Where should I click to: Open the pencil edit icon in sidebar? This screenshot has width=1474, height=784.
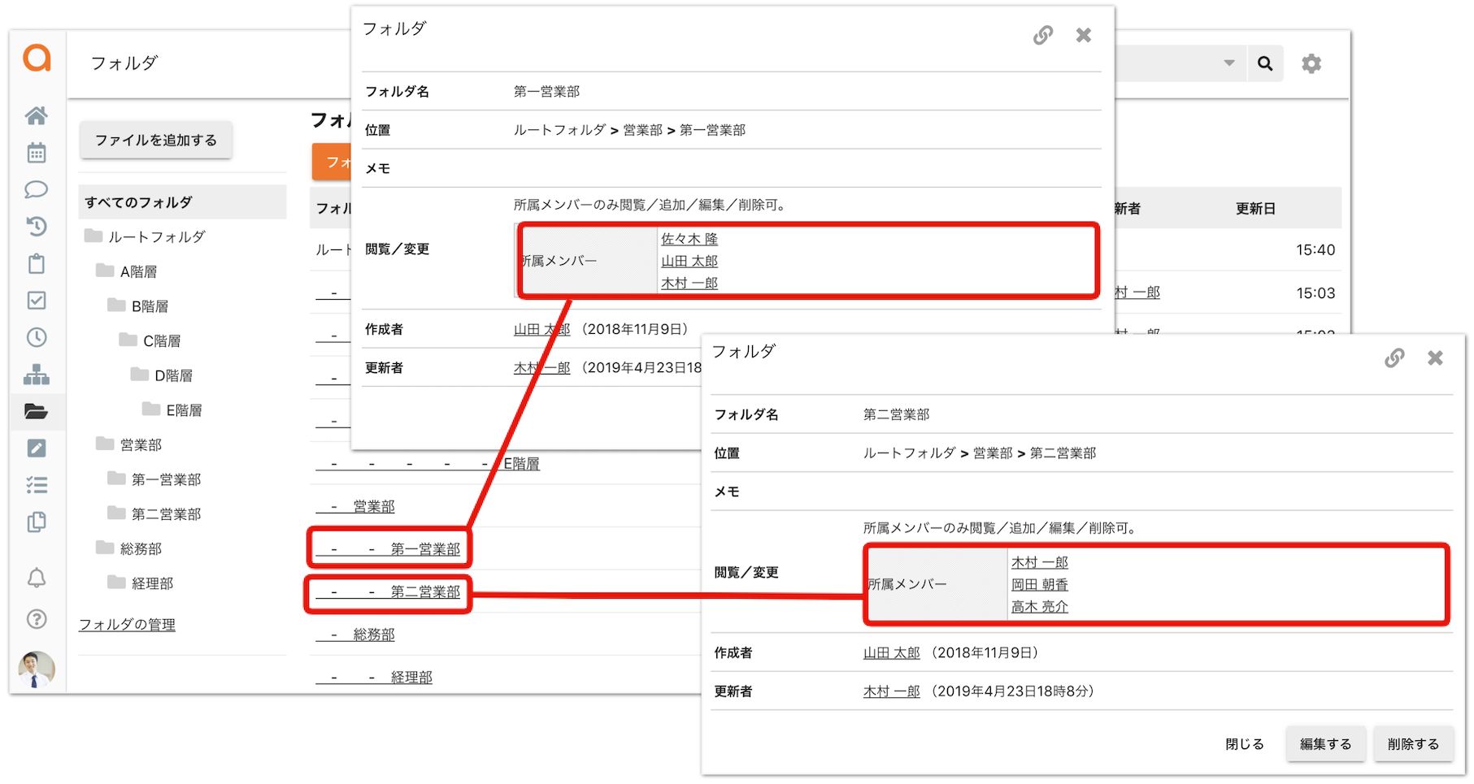37,448
